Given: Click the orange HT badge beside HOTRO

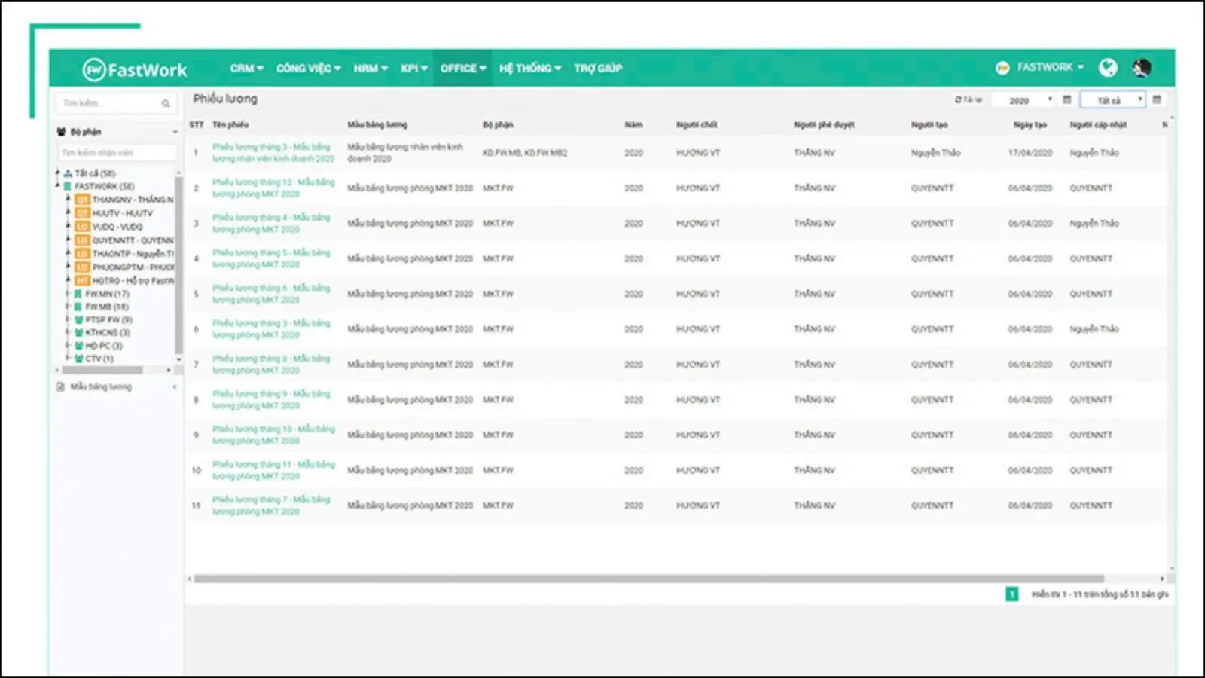Looking at the screenshot, I should tap(83, 280).
